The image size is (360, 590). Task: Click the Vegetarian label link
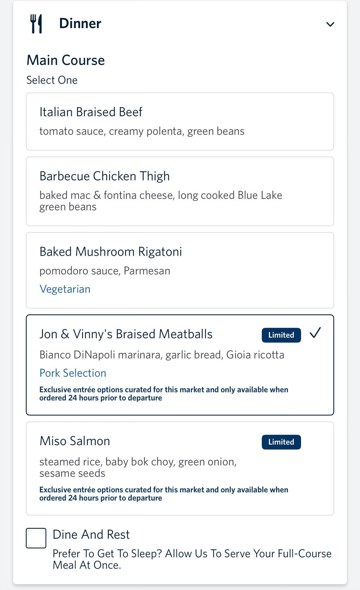pos(65,289)
